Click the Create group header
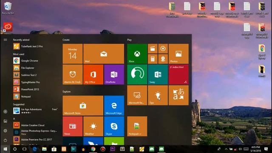Screen dimensions: 272x153 coord(66,40)
